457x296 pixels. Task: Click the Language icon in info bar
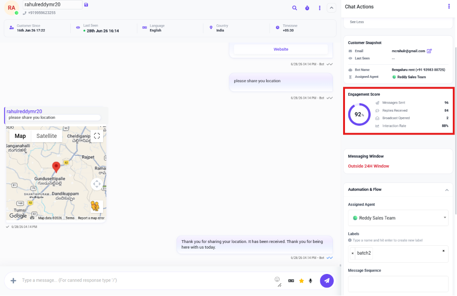(144, 27)
